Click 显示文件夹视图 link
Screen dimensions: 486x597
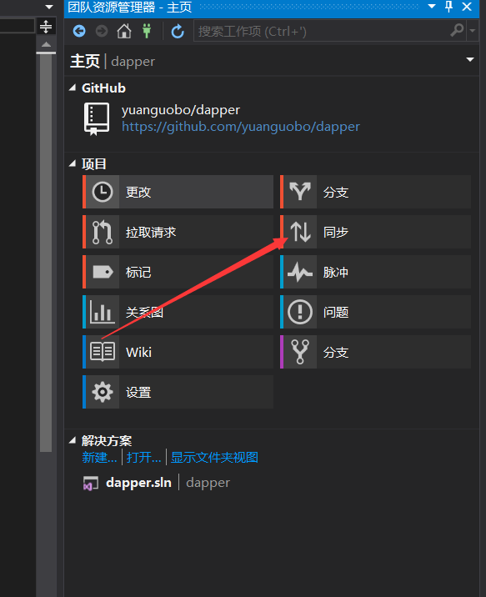point(214,457)
